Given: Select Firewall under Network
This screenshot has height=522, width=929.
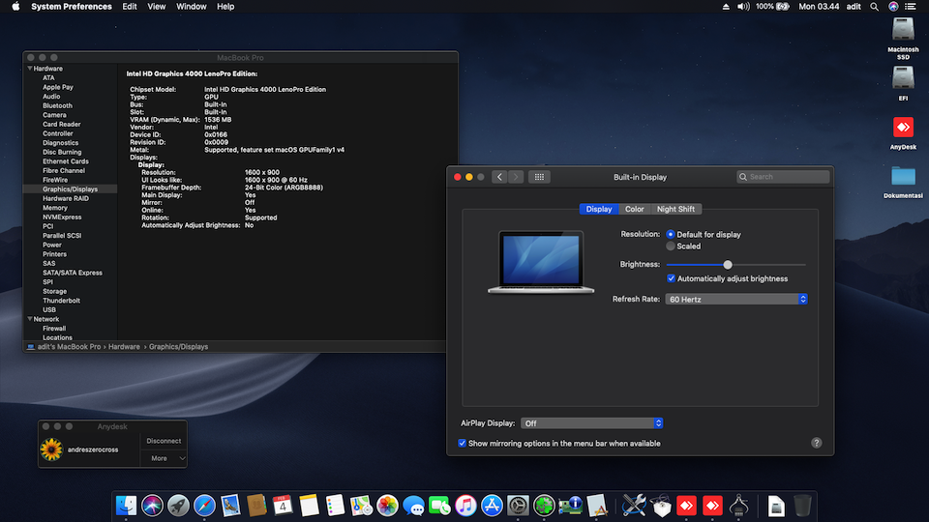Looking at the screenshot, I should tap(54, 329).
